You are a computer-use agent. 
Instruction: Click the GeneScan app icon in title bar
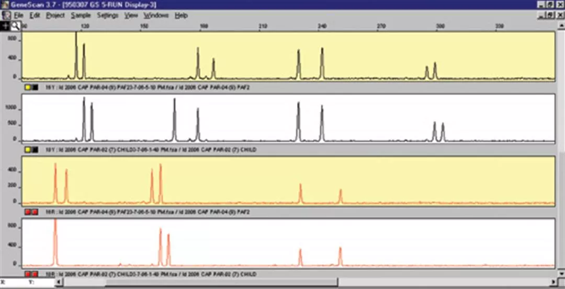click(x=5, y=5)
